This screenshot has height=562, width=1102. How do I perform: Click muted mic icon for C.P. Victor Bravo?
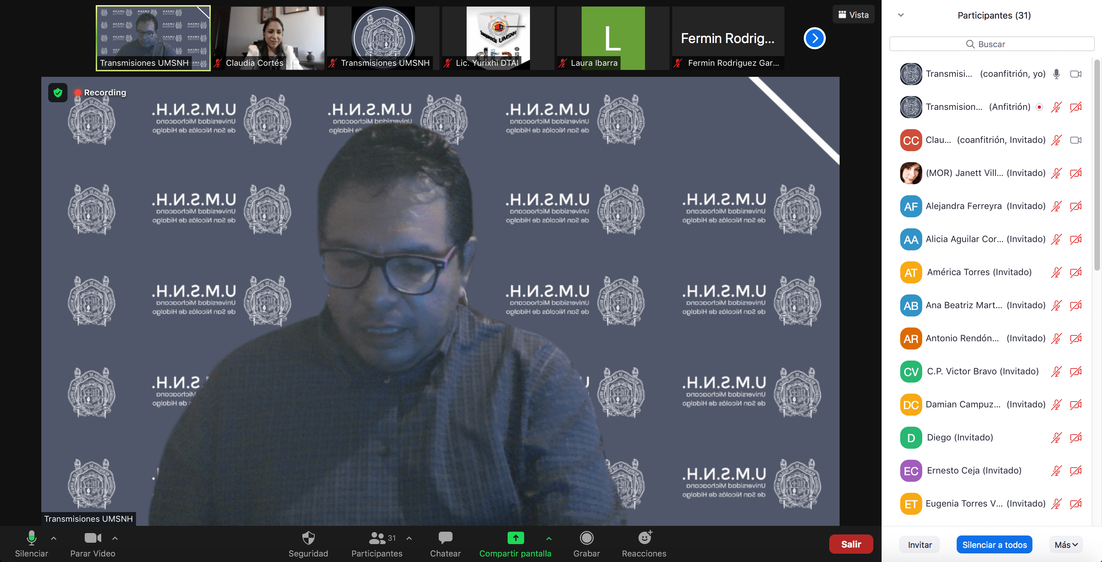[1056, 371]
